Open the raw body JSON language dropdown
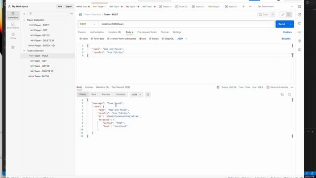The height and width of the screenshot is (178, 316). coord(182,39)
